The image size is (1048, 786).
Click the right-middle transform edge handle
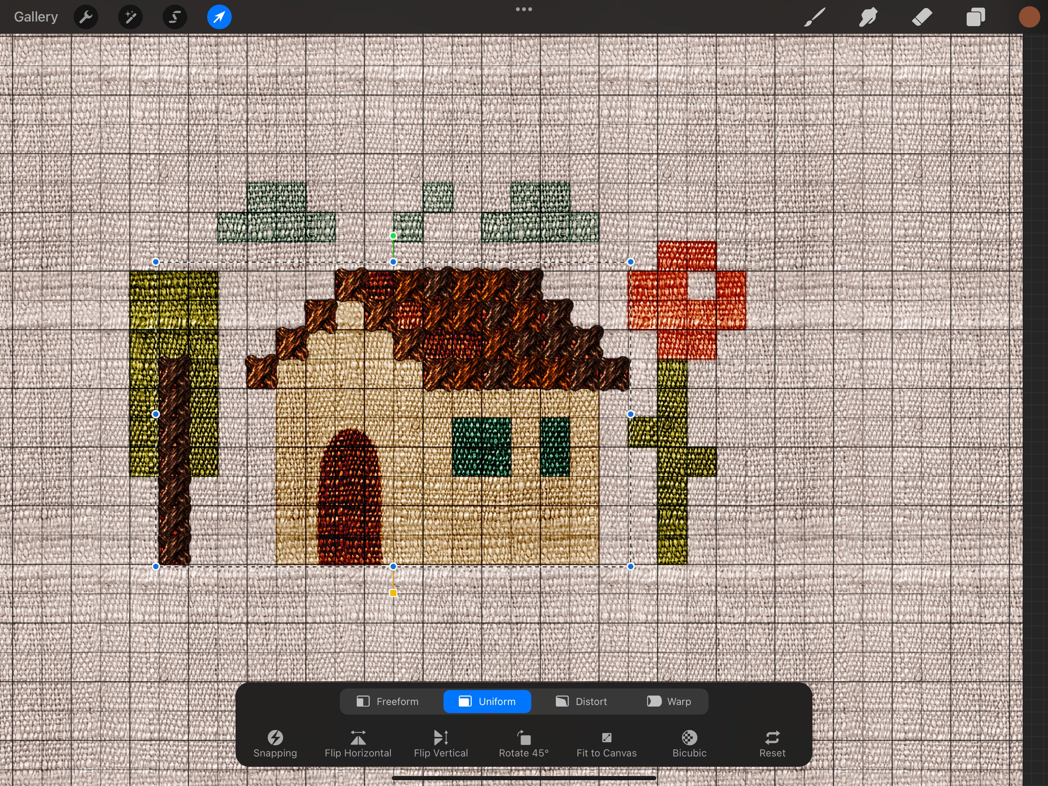pos(631,414)
